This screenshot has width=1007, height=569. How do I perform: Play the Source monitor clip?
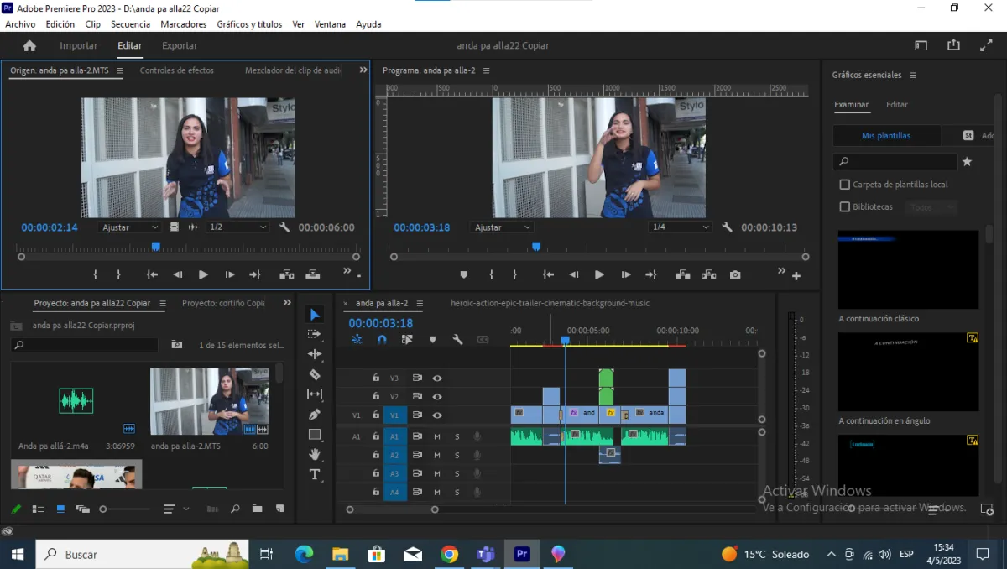(203, 274)
